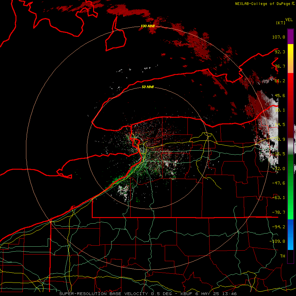Select the -32.0 legend value
The width and height of the screenshot is (296, 296).
[x=279, y=169]
